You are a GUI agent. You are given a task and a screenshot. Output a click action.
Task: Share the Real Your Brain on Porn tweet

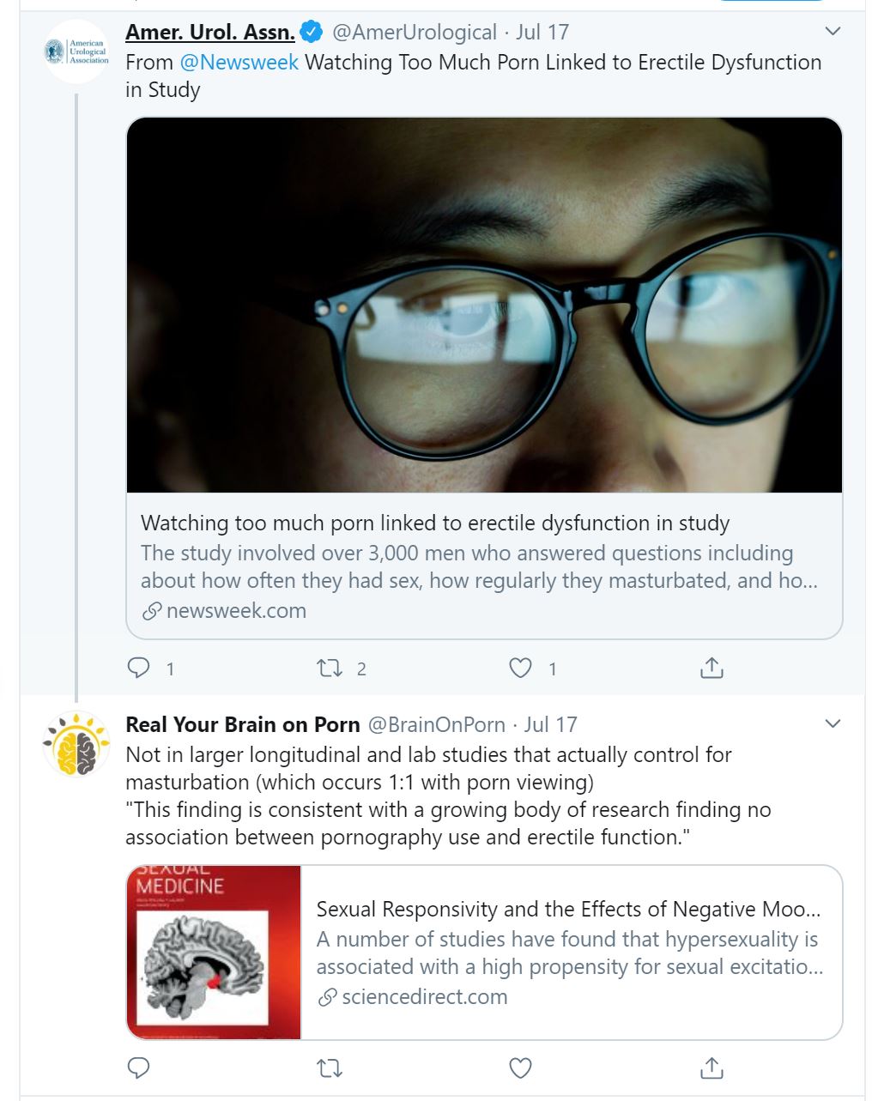pos(712,1068)
